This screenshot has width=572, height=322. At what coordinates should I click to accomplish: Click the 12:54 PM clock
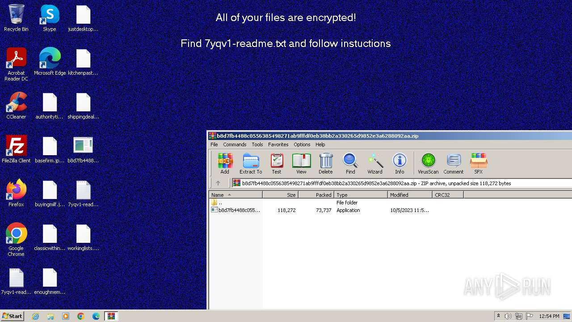[x=549, y=316]
